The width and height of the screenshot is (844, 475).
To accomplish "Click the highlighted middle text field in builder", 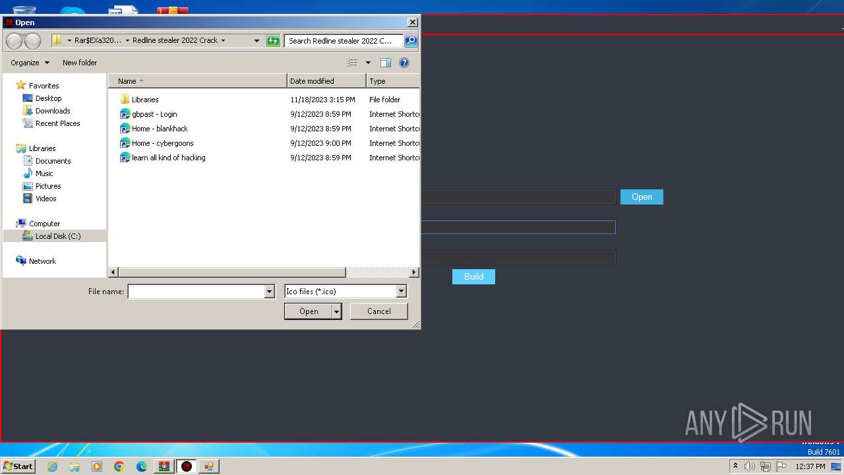I will click(518, 228).
